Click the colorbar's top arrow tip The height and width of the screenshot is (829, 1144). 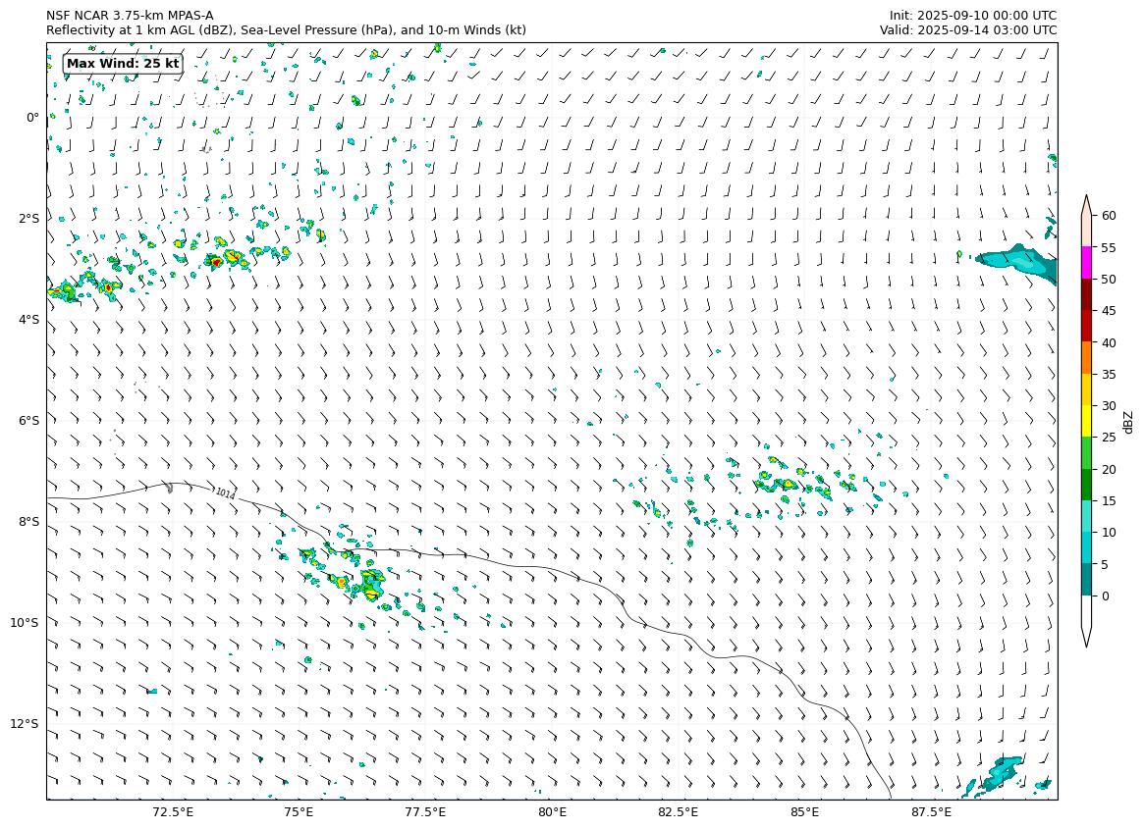click(x=1086, y=197)
